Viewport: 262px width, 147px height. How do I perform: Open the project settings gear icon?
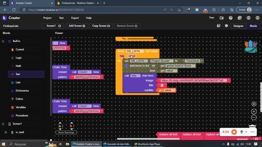[226, 26]
